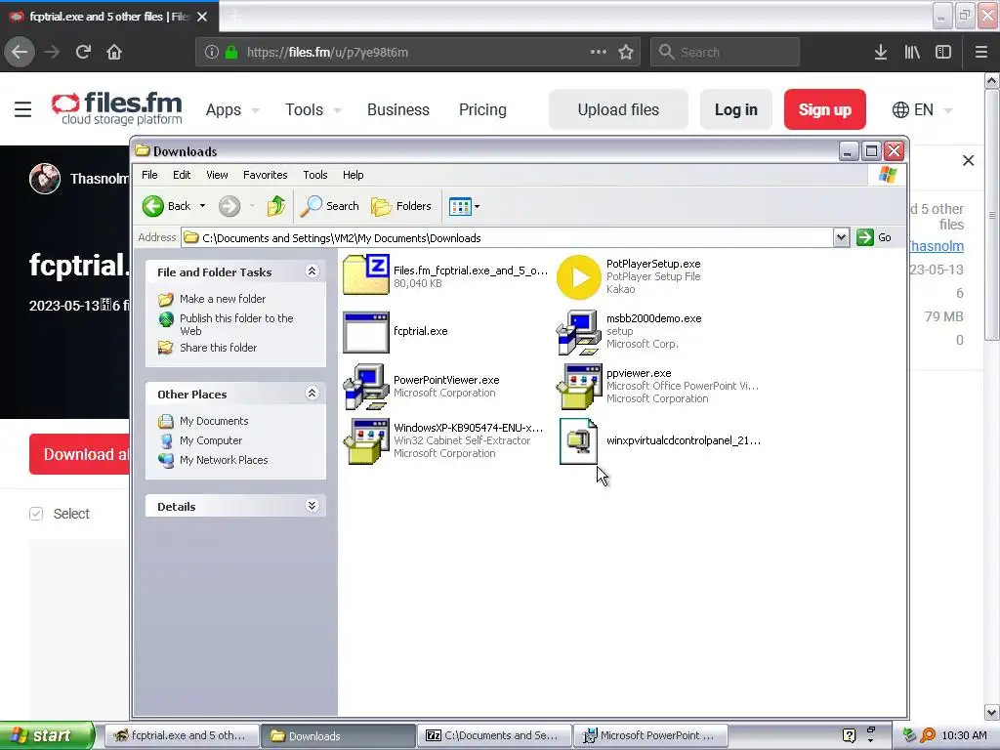Select the WindowsXP-KB905474 installer icon
Screen dimensions: 1000x750
click(x=366, y=440)
